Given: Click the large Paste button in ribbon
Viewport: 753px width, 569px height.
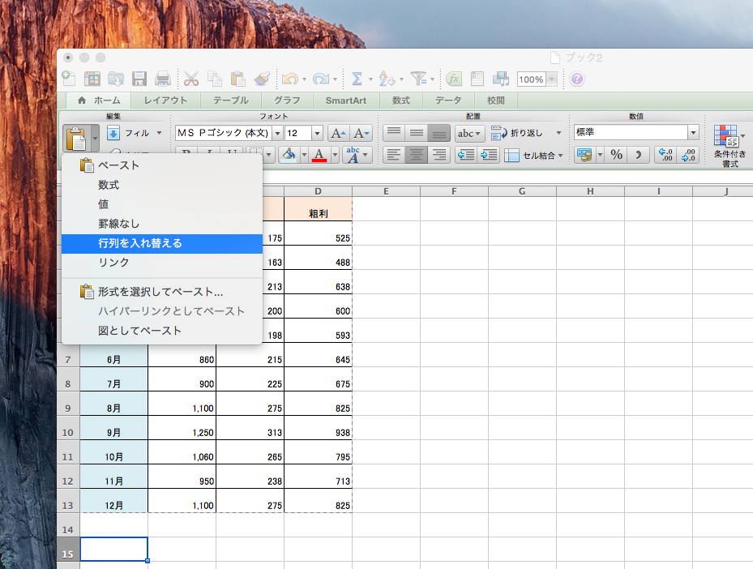Looking at the screenshot, I should point(76,139).
